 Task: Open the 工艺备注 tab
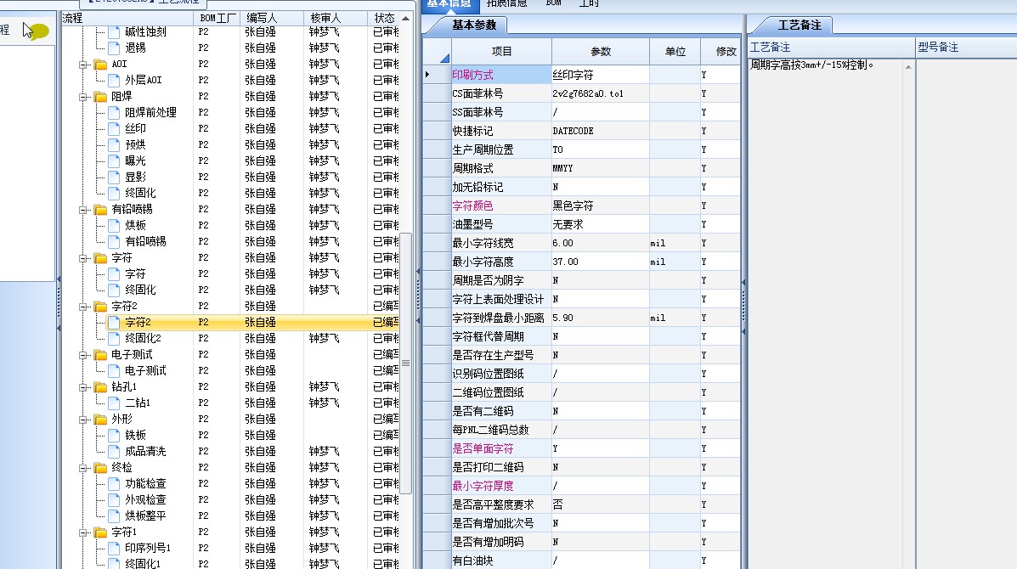click(799, 25)
